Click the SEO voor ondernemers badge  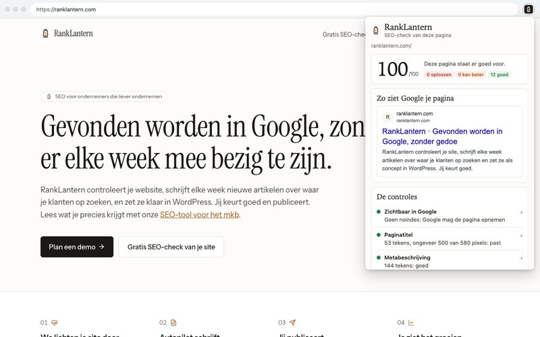104,96
